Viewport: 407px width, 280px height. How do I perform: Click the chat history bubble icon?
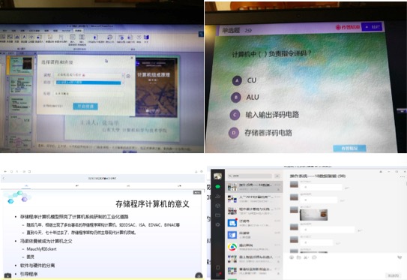314,257
